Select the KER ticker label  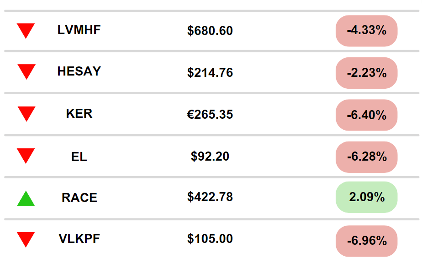point(79,114)
